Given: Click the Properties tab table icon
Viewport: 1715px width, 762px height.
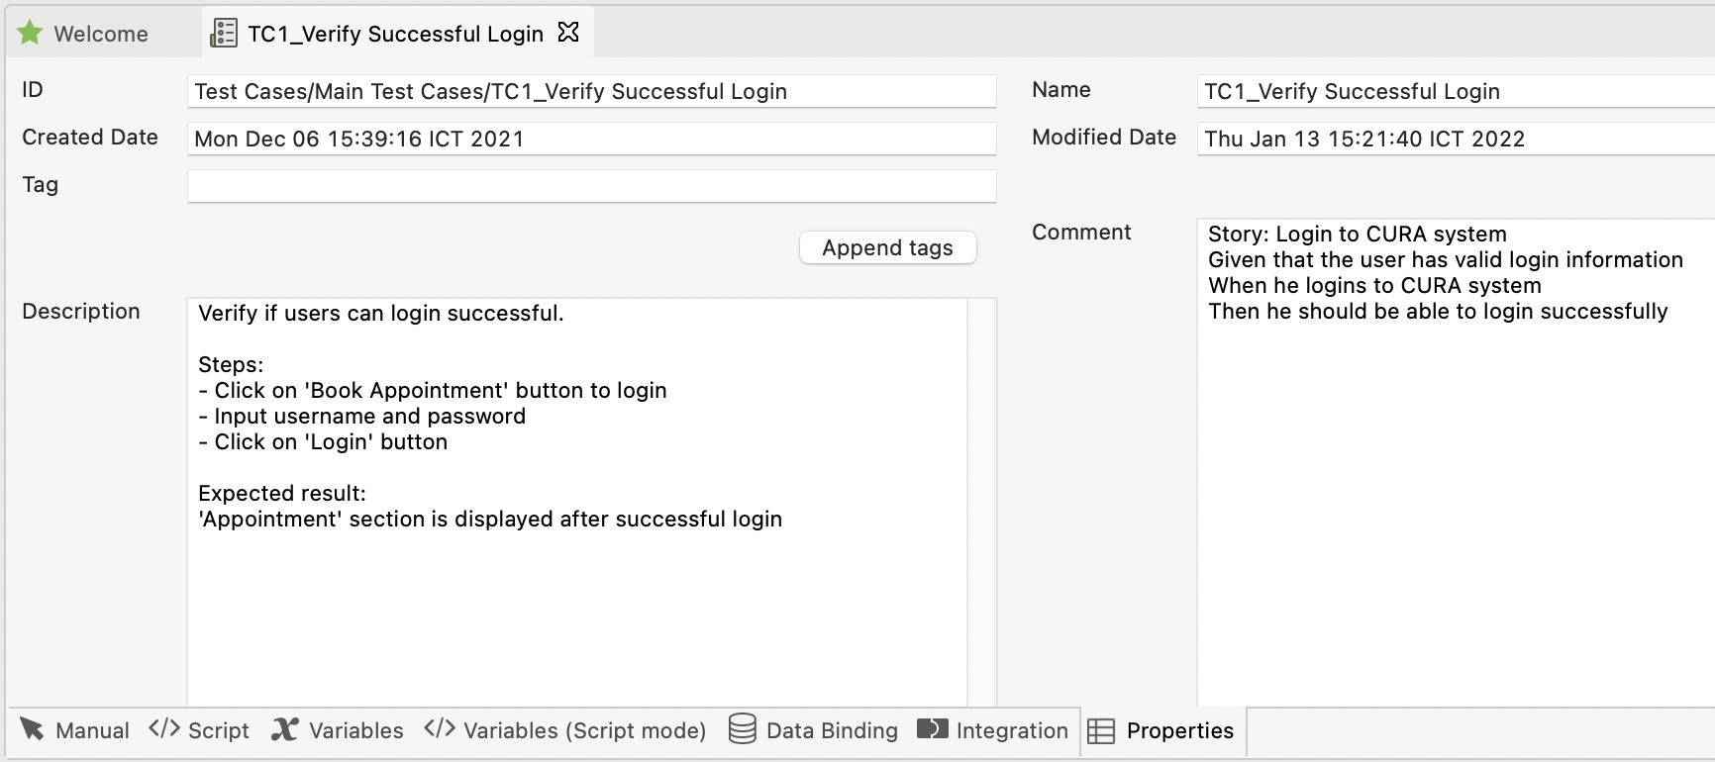Looking at the screenshot, I should (1101, 730).
